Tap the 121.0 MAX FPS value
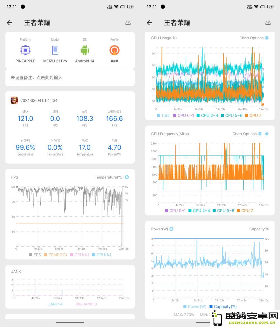Viewport: 280px width, 327px height. click(25, 119)
